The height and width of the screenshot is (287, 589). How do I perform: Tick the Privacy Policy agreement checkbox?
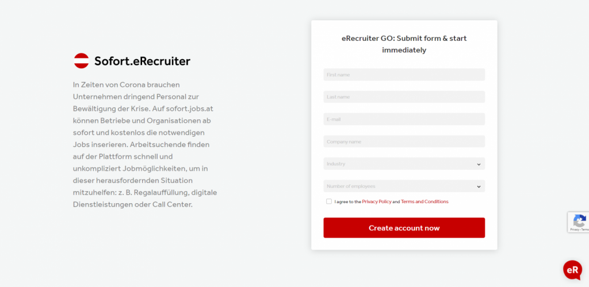(x=329, y=201)
